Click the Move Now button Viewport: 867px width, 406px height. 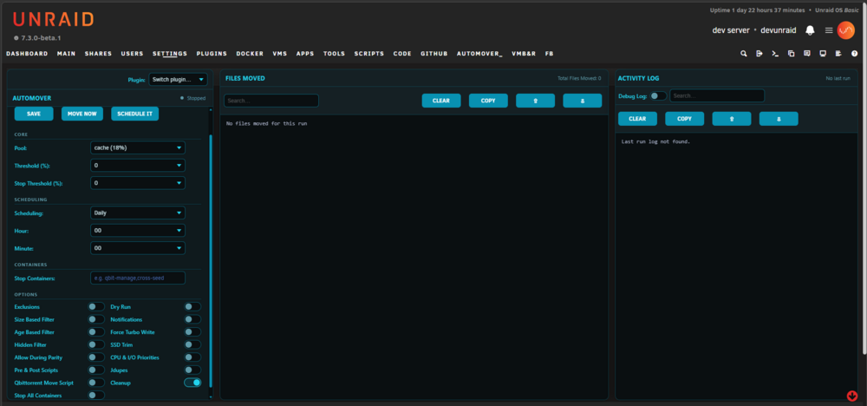point(82,114)
